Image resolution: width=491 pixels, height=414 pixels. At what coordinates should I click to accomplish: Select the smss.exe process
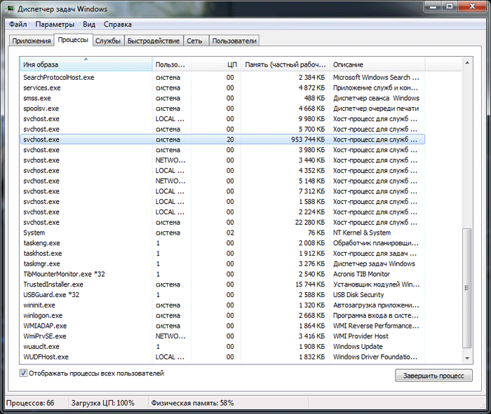(x=222, y=98)
